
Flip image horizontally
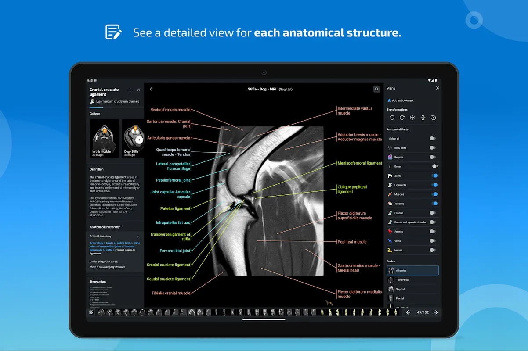click(x=412, y=118)
